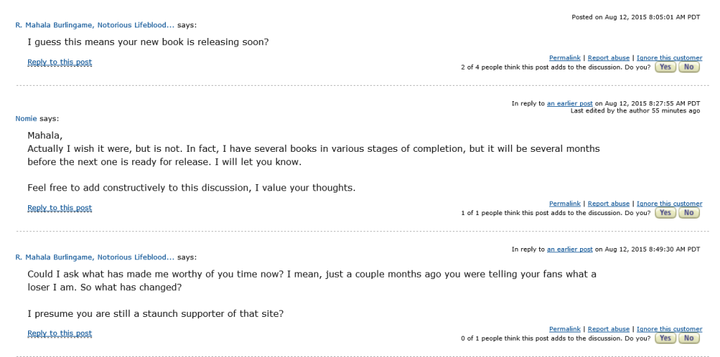Report abuse on the first post
The image size is (720, 357).
tap(608, 58)
